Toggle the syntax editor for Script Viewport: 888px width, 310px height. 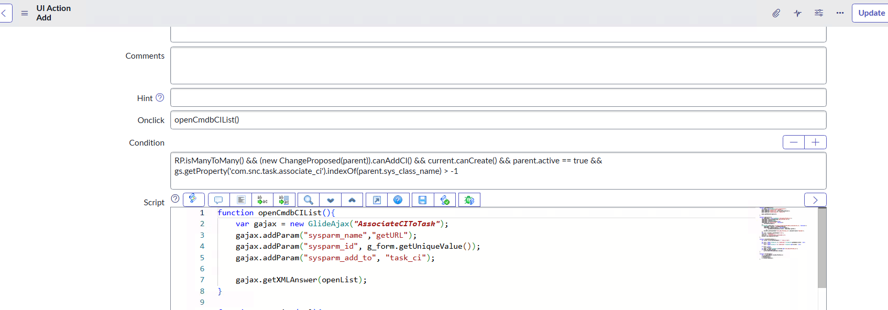(193, 200)
